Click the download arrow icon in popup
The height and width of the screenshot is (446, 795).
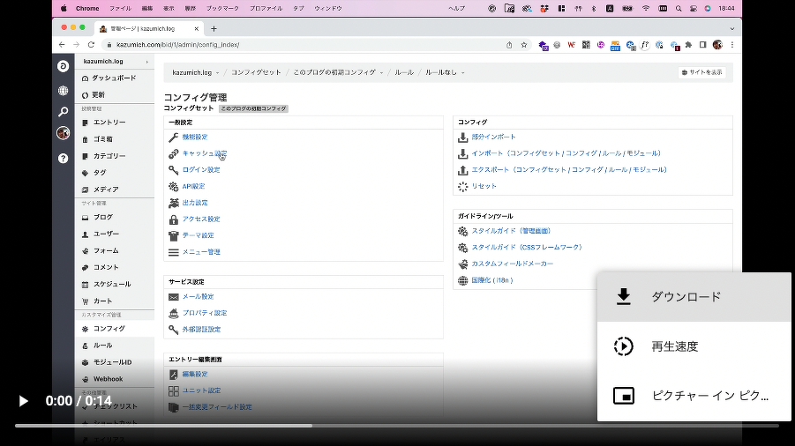pyautogui.click(x=624, y=297)
